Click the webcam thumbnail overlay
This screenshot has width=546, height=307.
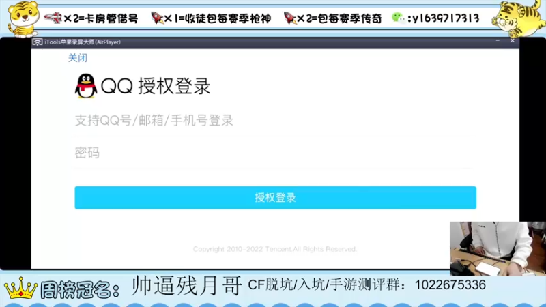point(498,248)
